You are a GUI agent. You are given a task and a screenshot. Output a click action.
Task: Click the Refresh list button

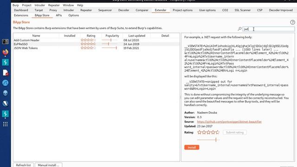(23, 165)
